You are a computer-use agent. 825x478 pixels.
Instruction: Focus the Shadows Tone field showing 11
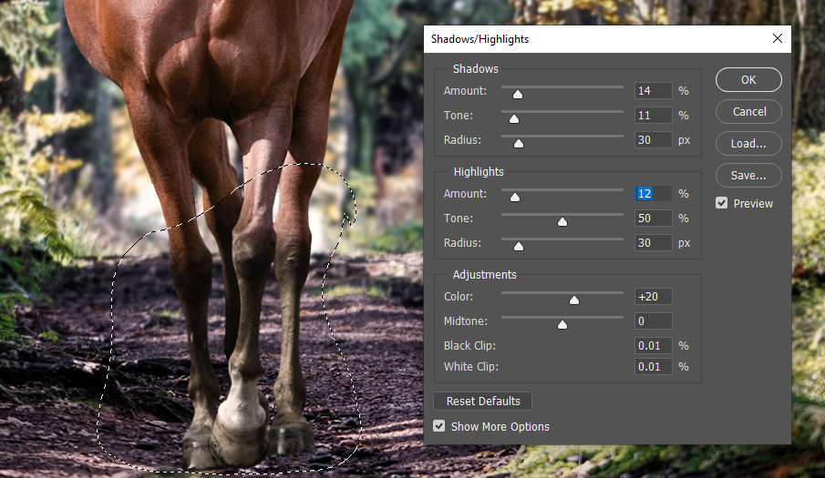(x=653, y=116)
